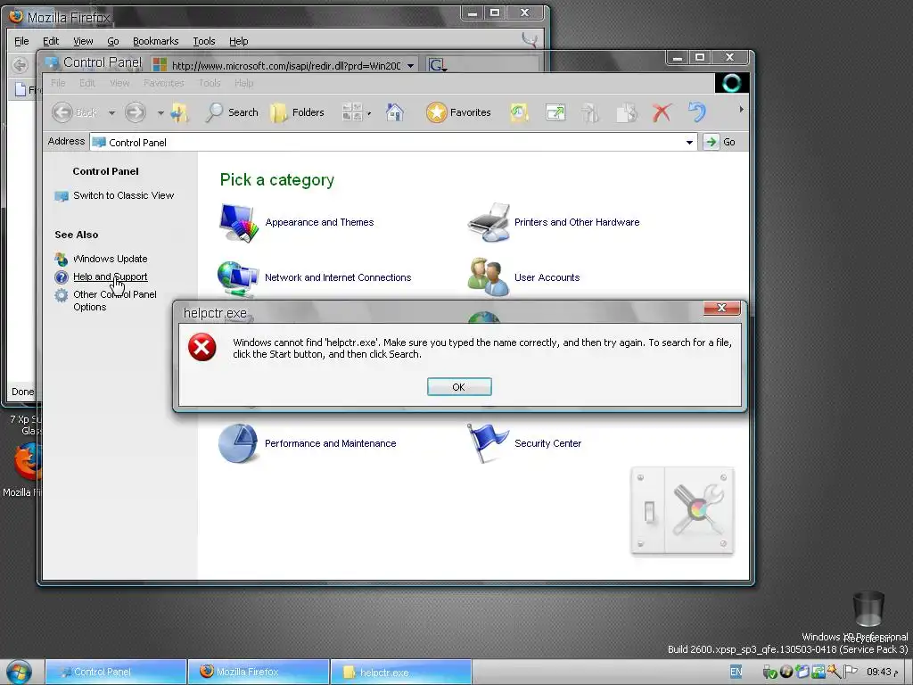
Task: Click the Go button
Action: pos(720,142)
